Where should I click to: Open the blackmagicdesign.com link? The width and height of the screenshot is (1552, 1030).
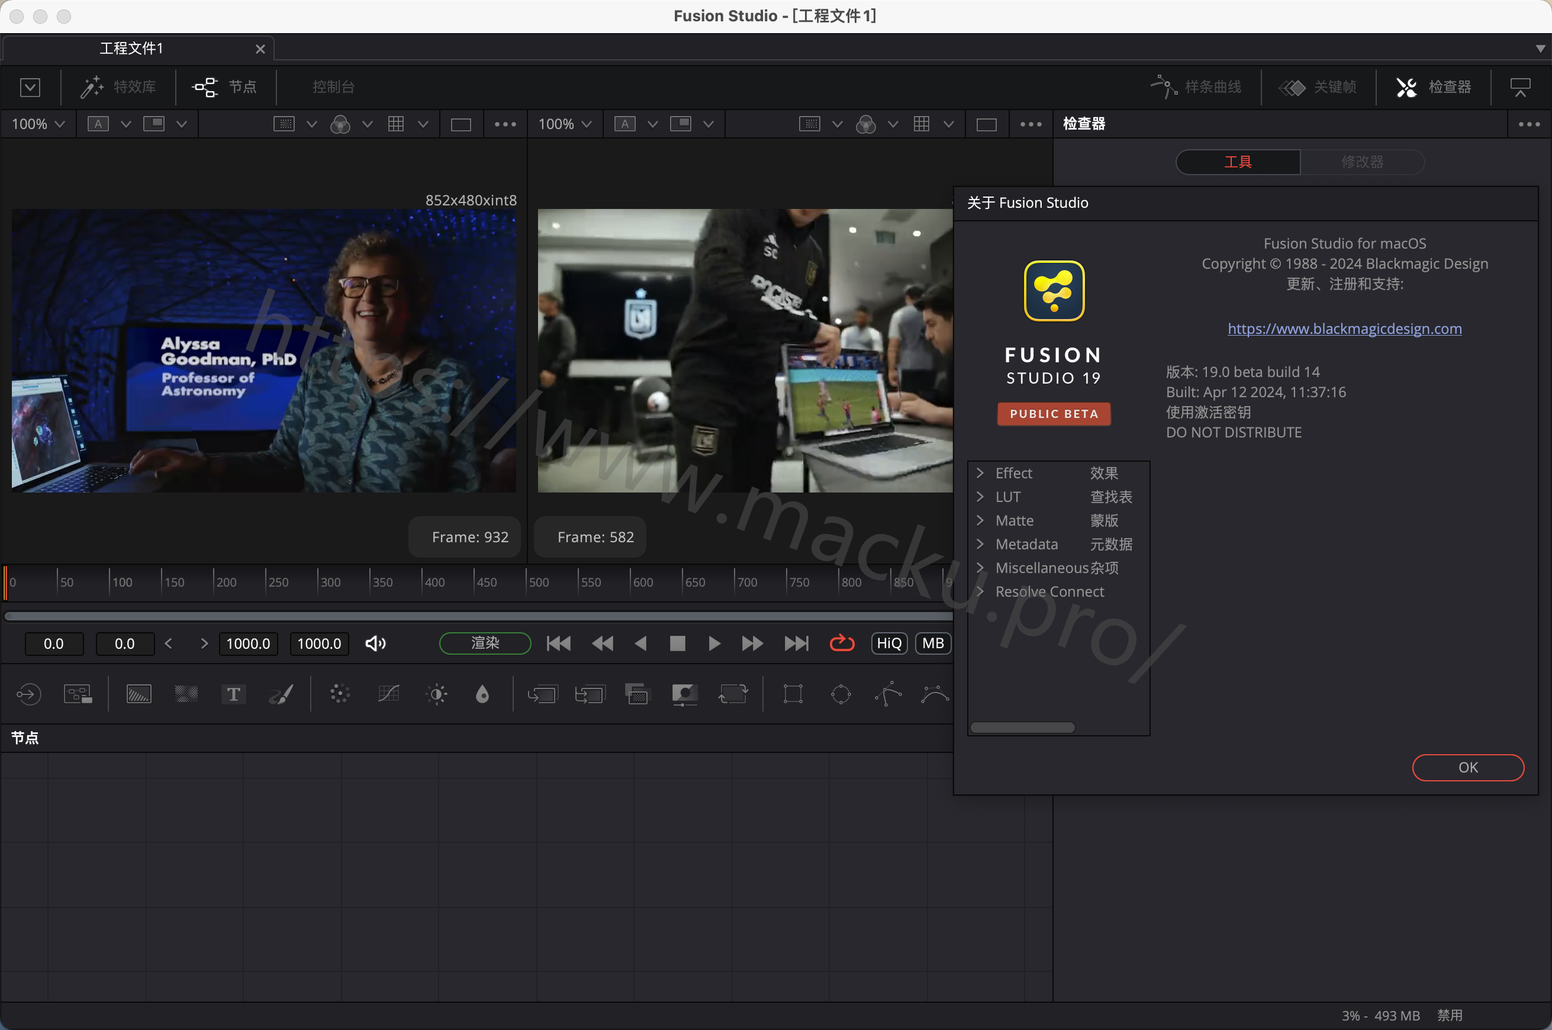coord(1344,329)
